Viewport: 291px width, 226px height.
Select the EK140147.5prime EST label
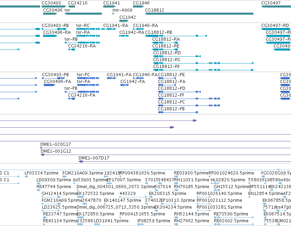pyautogui.click(x=122, y=200)
